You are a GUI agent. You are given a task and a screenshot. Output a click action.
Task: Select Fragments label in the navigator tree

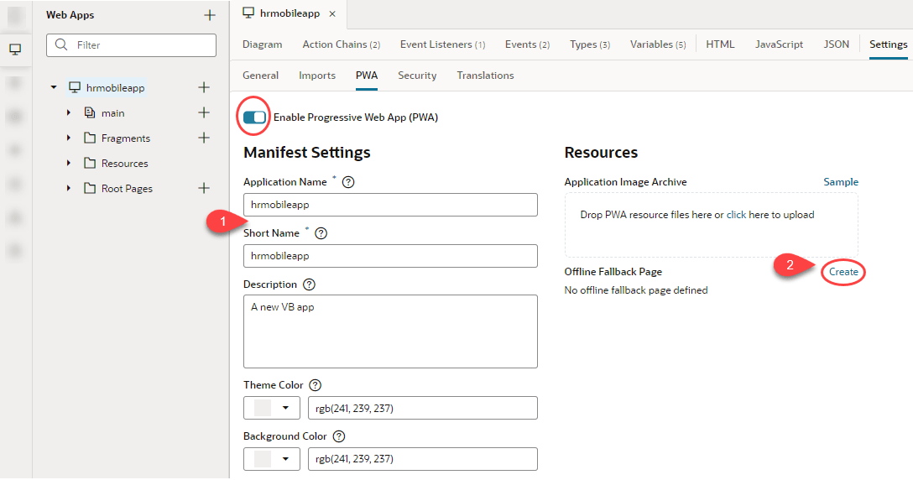point(126,138)
